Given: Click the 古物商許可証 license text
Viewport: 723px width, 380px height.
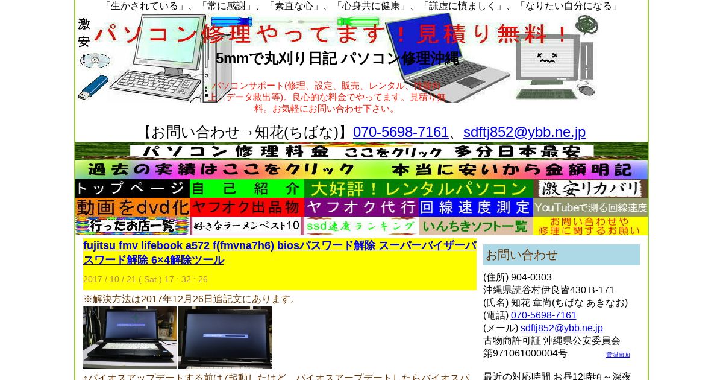Looking at the screenshot, I should tap(552, 347).
